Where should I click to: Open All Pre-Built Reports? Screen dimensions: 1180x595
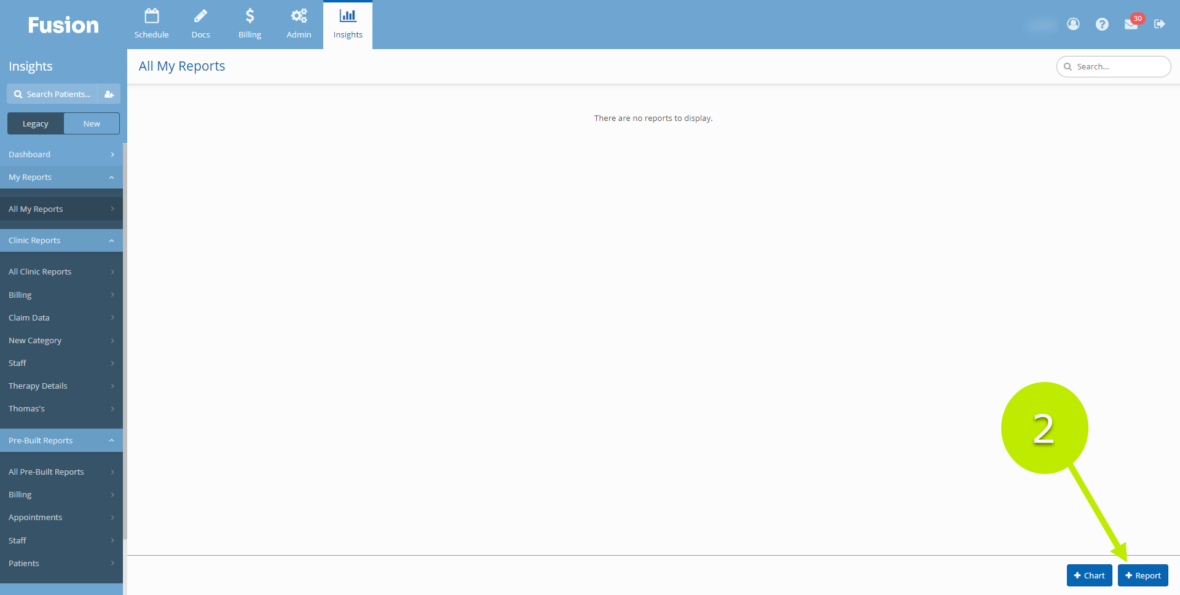(61, 472)
